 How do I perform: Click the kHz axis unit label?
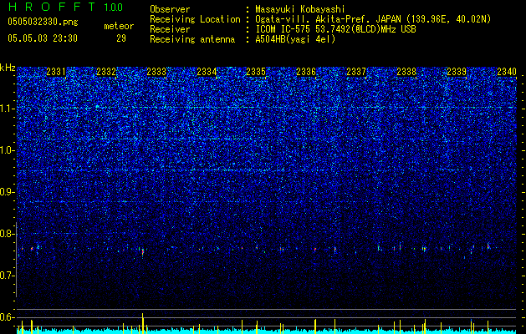(8, 68)
